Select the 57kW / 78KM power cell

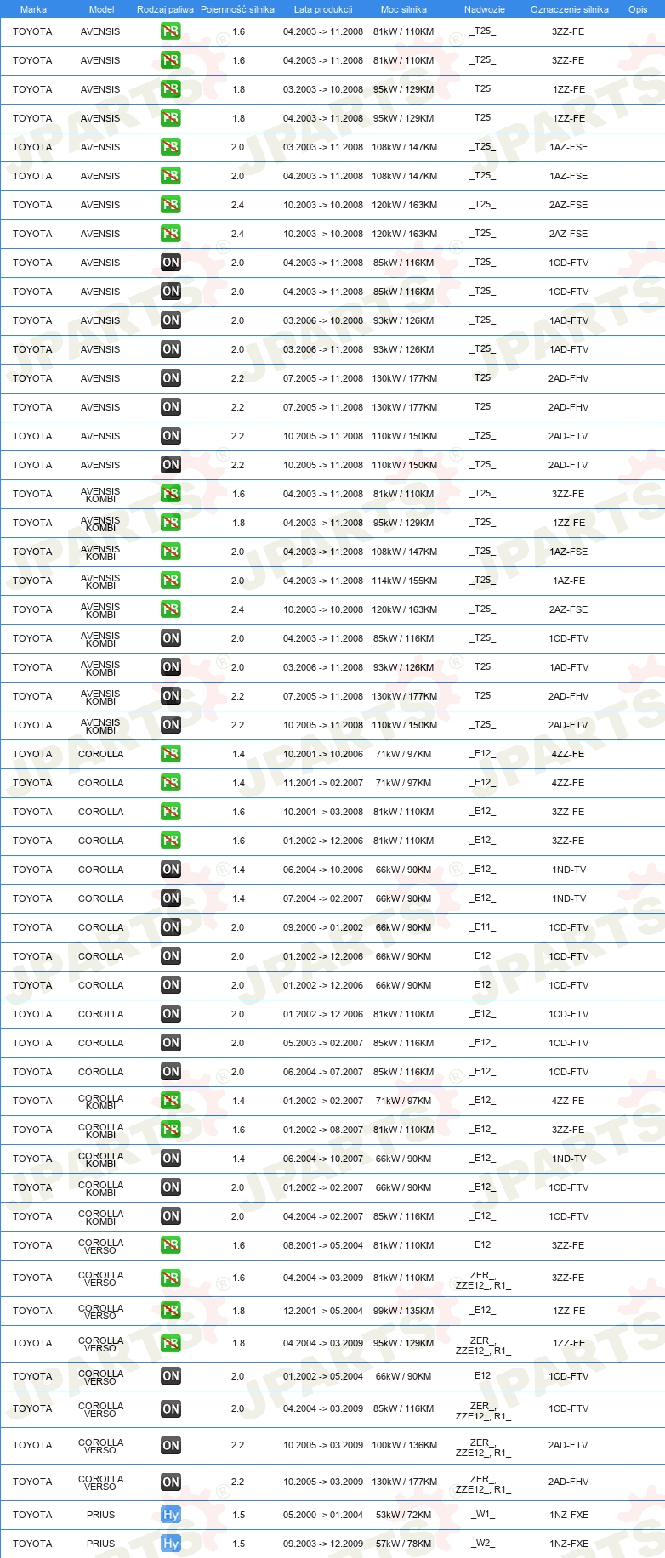coord(403,1544)
